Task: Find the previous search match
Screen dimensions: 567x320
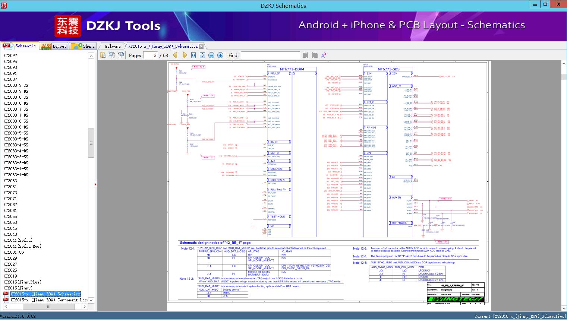Action: 306,55
